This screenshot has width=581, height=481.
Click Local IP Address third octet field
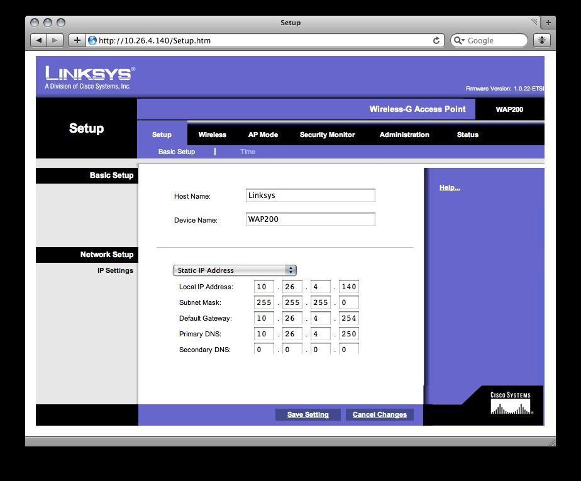point(321,287)
